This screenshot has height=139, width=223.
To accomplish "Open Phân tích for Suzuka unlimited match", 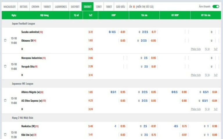I will tap(196, 49).
